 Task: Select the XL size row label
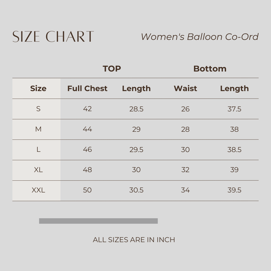(x=38, y=170)
